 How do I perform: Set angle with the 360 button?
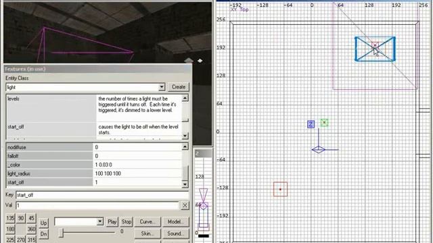(32, 229)
